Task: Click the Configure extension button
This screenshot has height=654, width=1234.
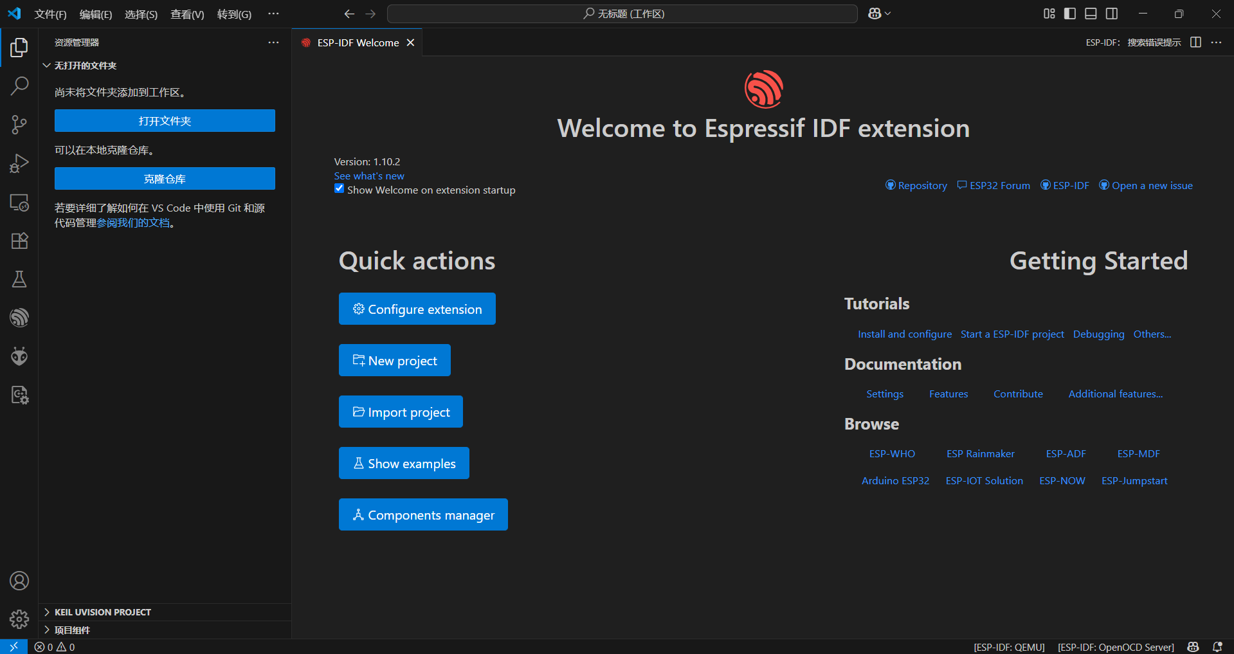Action: 417,309
